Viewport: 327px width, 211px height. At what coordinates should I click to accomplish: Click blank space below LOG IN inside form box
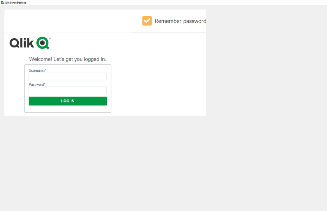[x=68, y=109]
